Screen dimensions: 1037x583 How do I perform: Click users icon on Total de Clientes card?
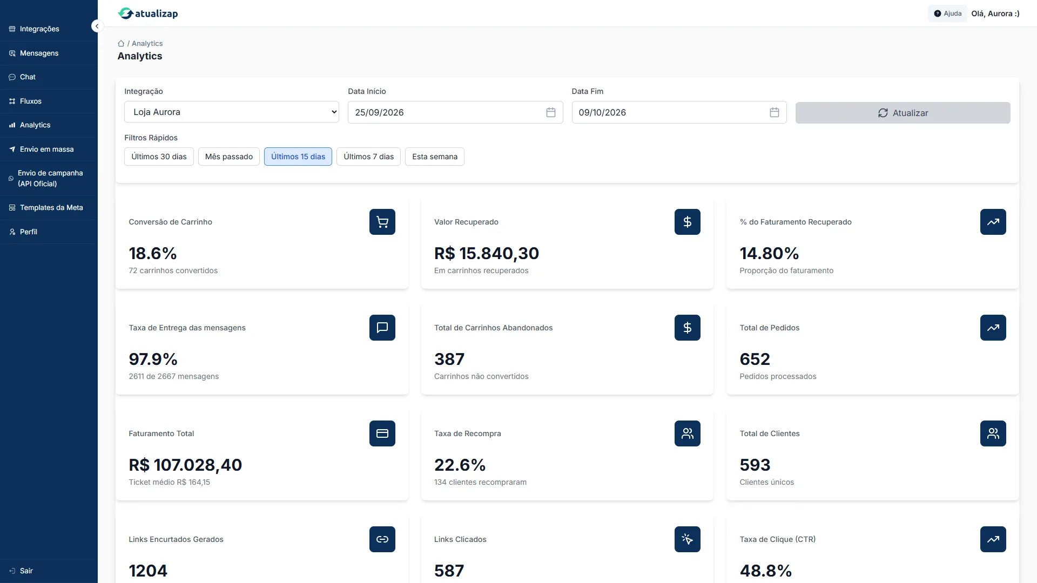(x=993, y=433)
